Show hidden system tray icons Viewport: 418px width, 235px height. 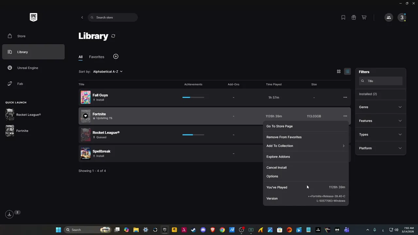pos(367,230)
